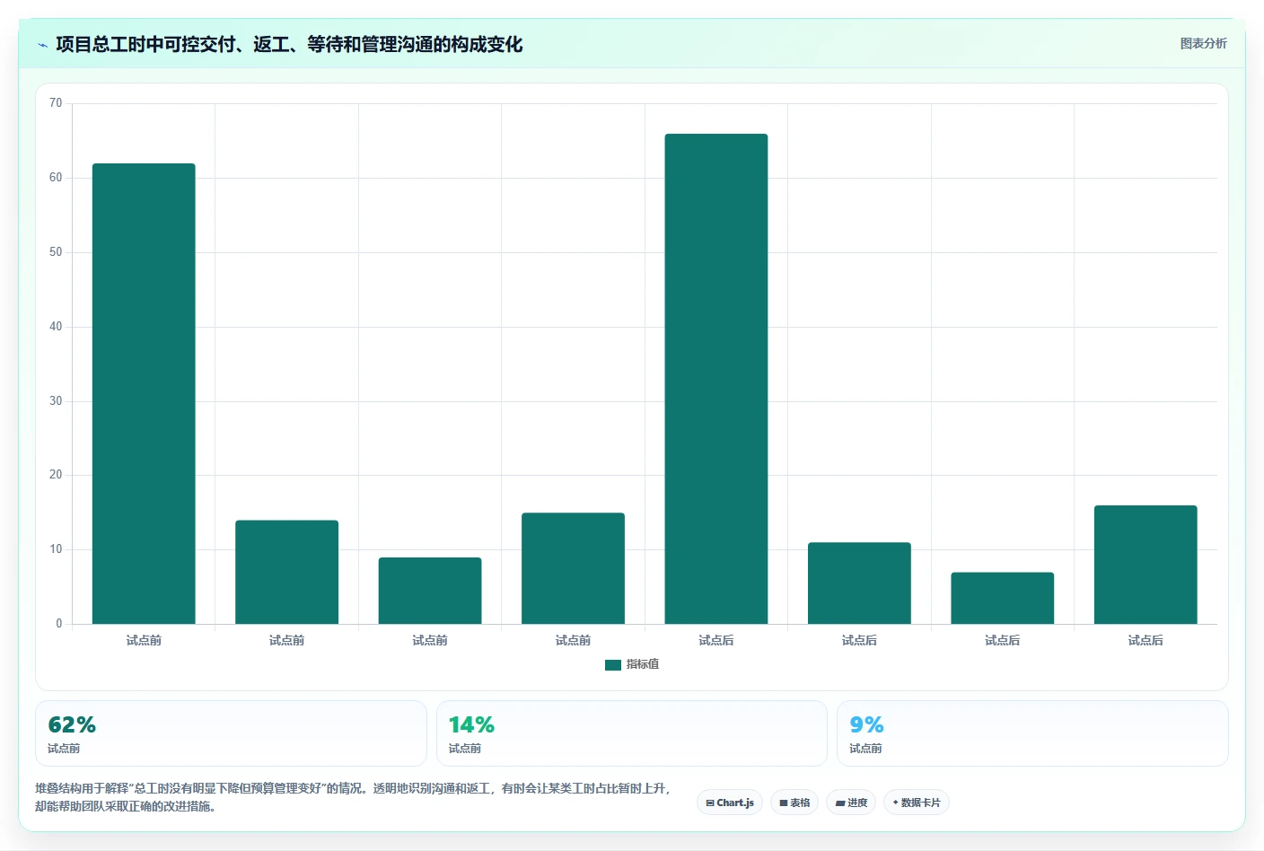Click the 试点前 bar with value 14
Screen dimensions: 1264x851
[287, 572]
